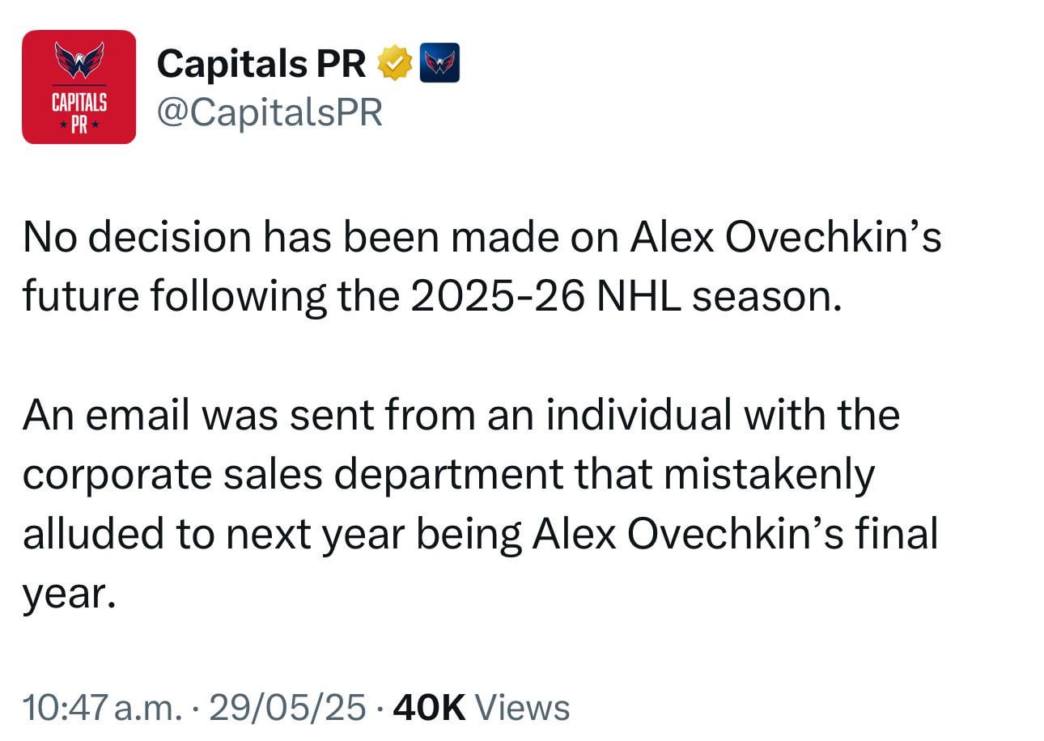Select the verified checkmark next to Capitals PR
The width and height of the screenshot is (1044, 741).
(394, 65)
